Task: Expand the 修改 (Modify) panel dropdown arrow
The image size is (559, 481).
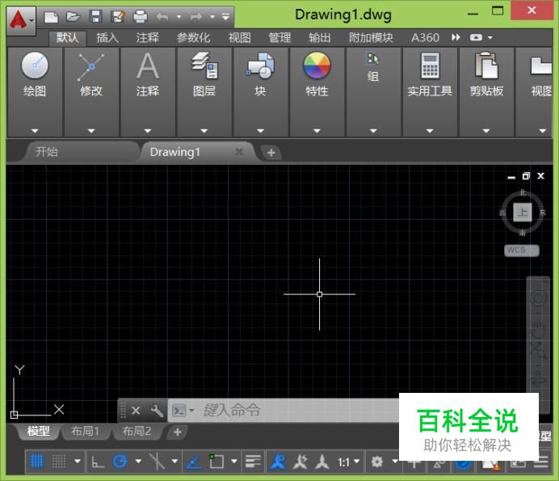Action: coord(91,131)
